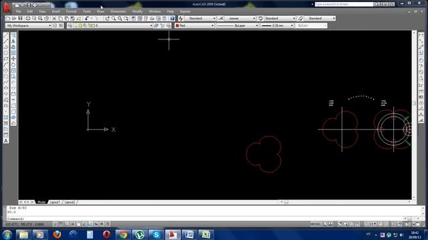Open the Dimension menu
428x240 pixels.
point(118,11)
